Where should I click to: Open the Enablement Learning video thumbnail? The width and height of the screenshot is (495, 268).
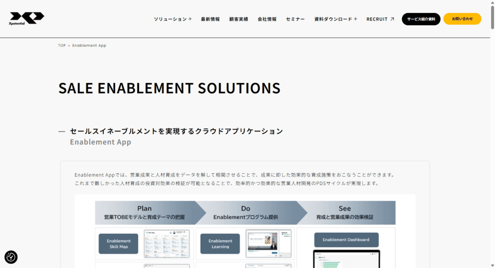268,244
